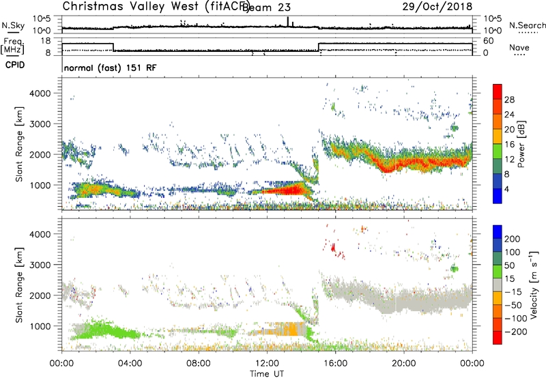Click the '4000' tick on the power panel
This screenshot has height=378, width=546.
[x=40, y=93]
